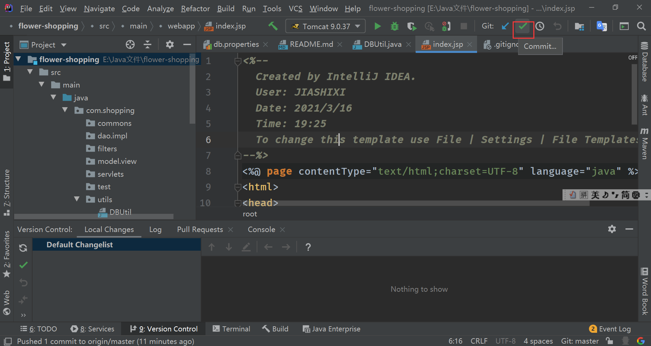Click Version Control panel settings gear

612,229
